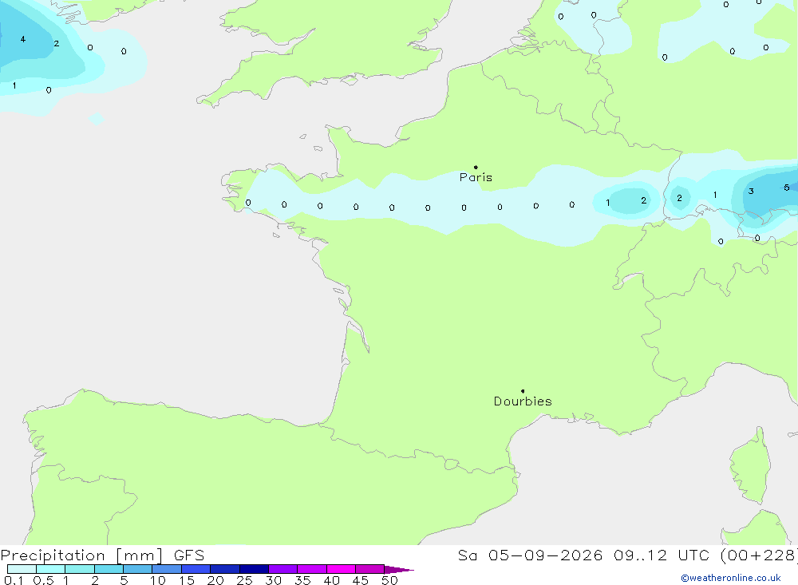
Task: Choose the 5–10 mm legend color swatch
Action: [138, 569]
